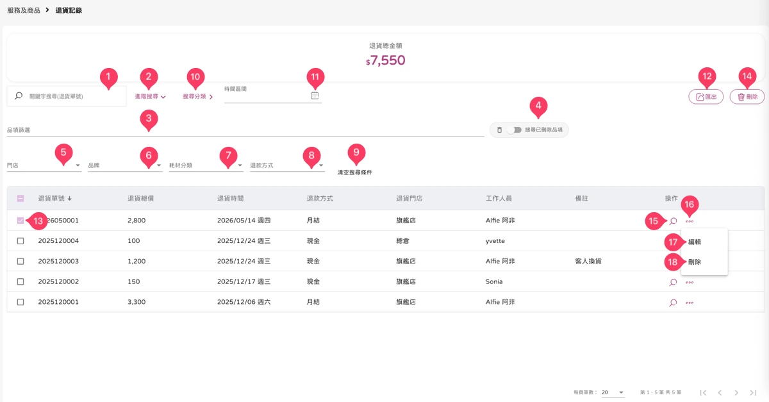Screen dimensions: 769x402
Task: Click the 退貨門店 column header
Action: 409,198
